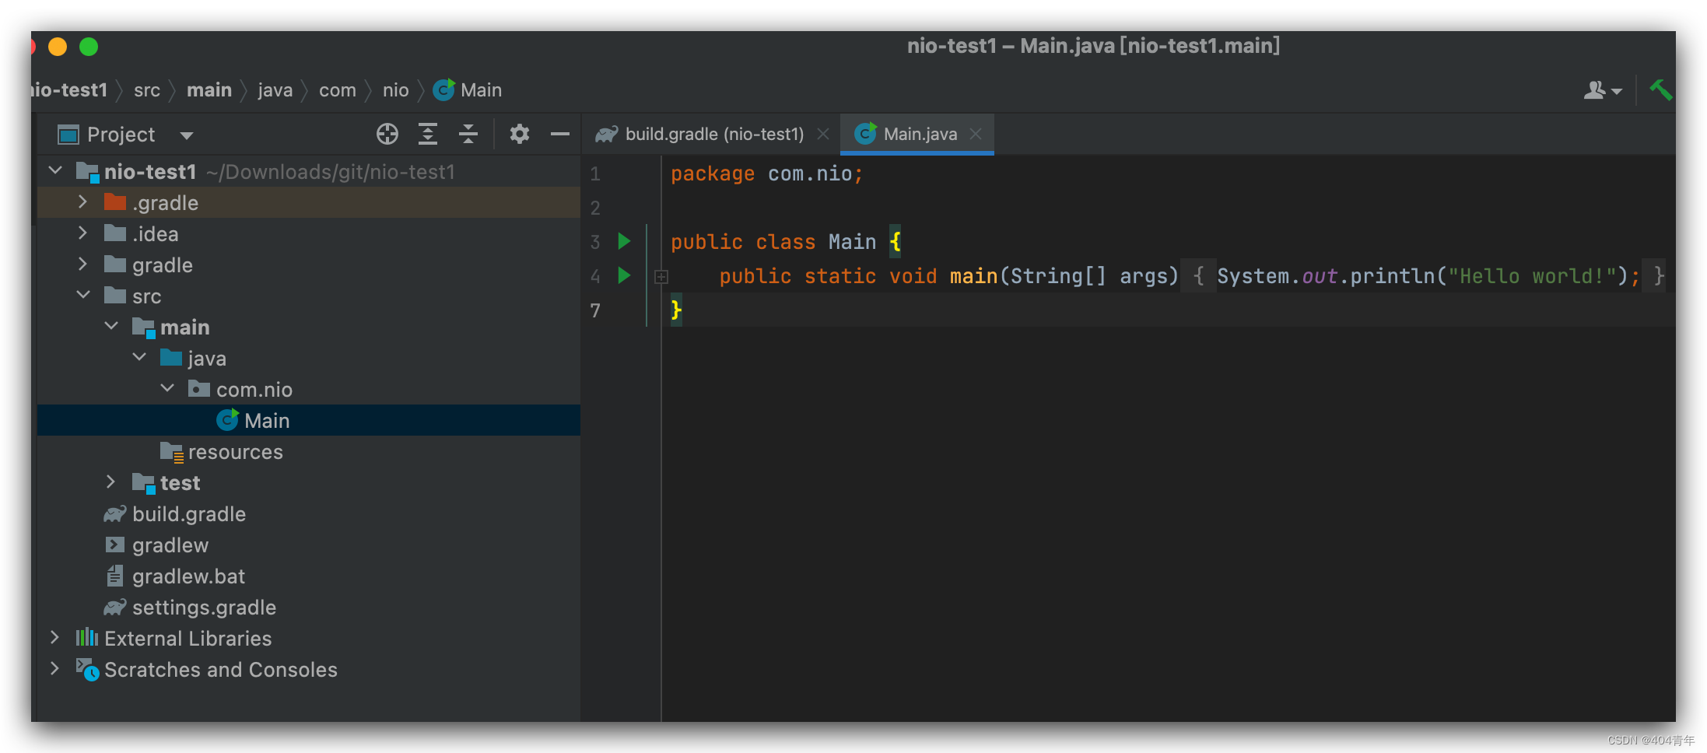The width and height of the screenshot is (1707, 753).
Task: Open the Project view dropdown arrow
Action: click(186, 134)
